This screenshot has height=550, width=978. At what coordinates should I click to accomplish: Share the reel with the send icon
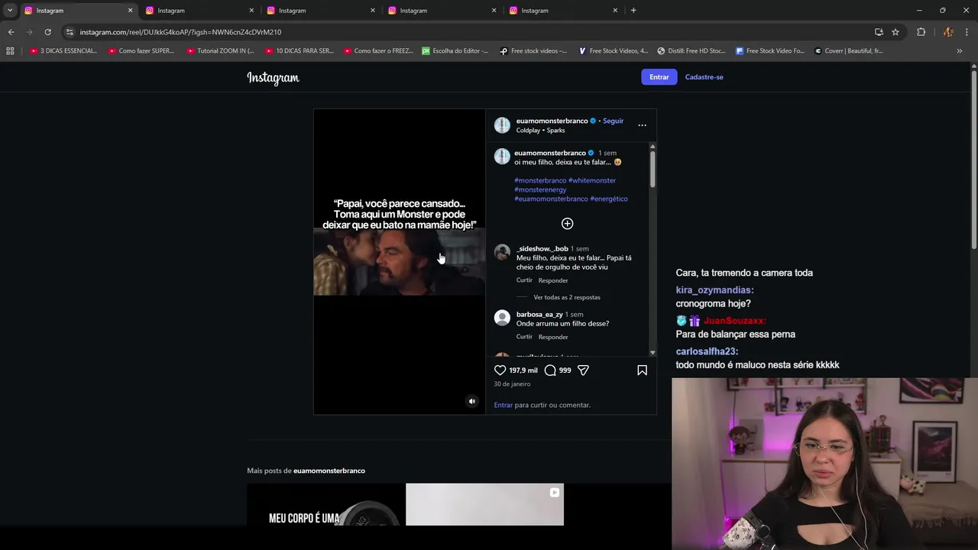click(x=583, y=370)
